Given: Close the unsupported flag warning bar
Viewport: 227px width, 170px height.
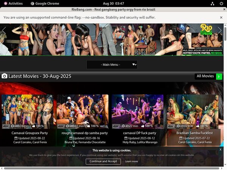Looking at the screenshot, I should click(x=221, y=17).
